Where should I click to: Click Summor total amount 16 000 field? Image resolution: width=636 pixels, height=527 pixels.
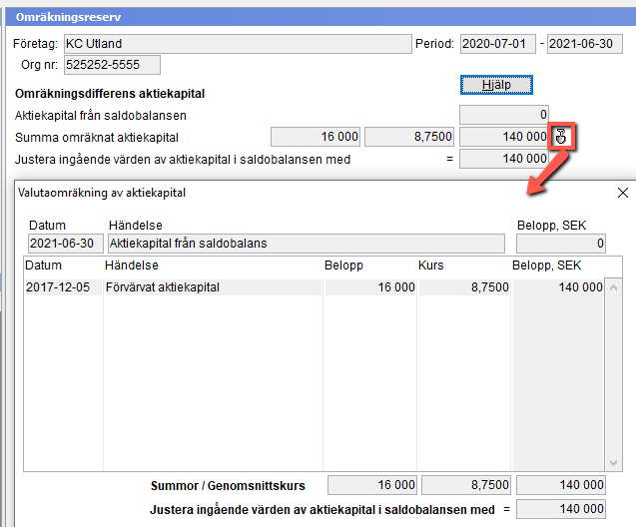[372, 485]
